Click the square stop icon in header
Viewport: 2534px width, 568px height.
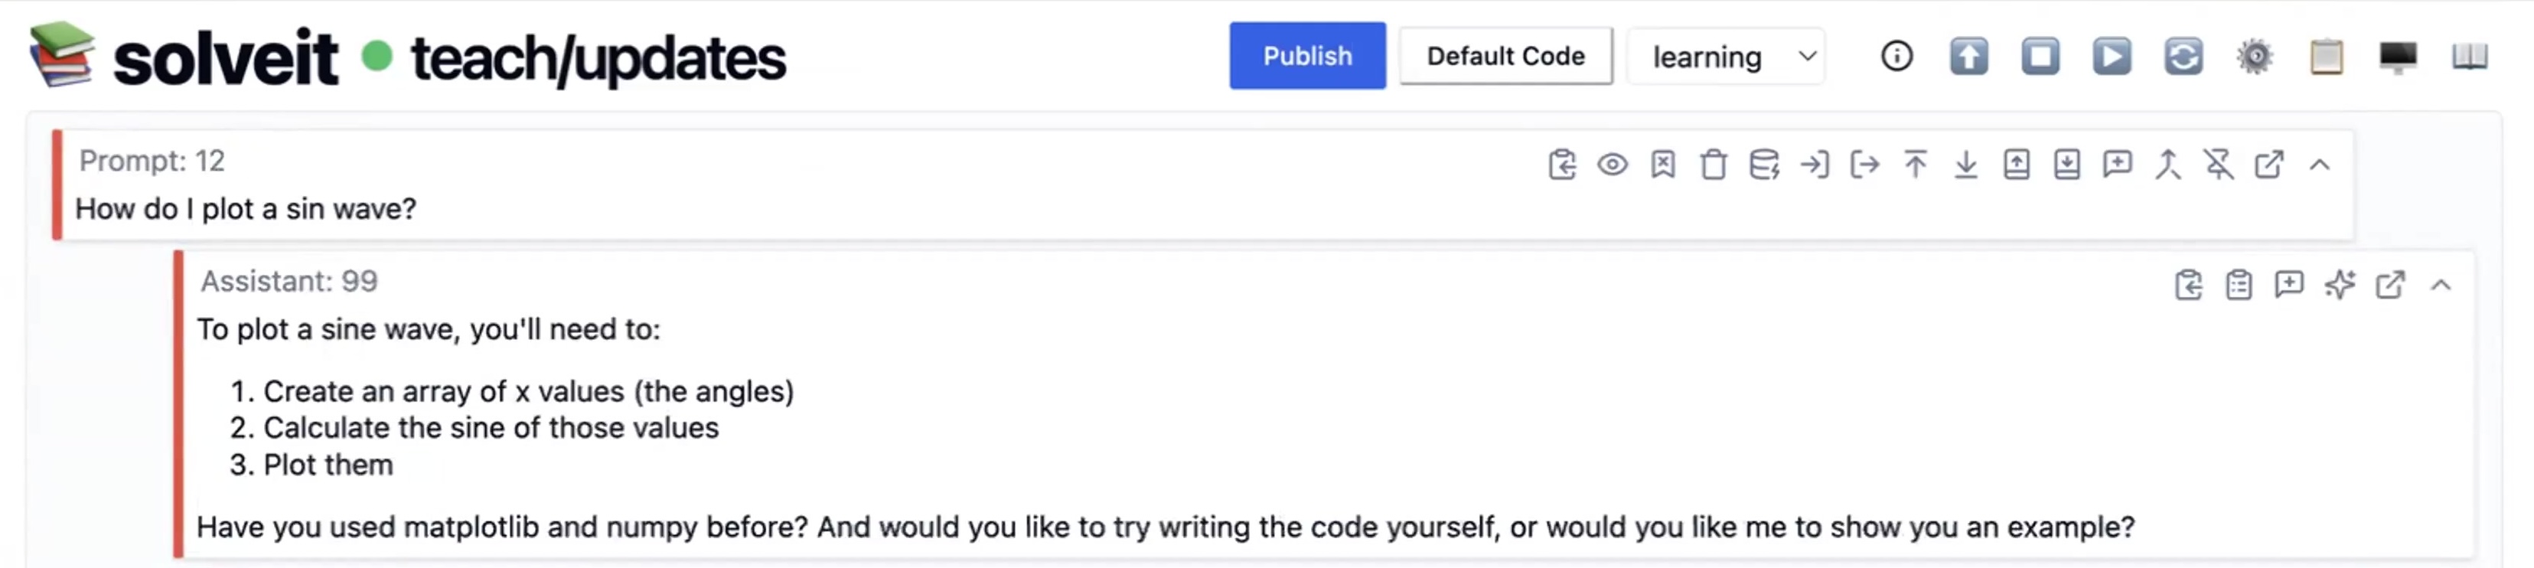(x=2039, y=56)
